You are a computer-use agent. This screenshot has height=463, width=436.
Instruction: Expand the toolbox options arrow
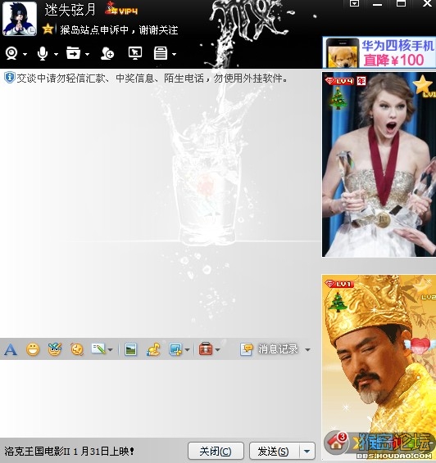218,350
